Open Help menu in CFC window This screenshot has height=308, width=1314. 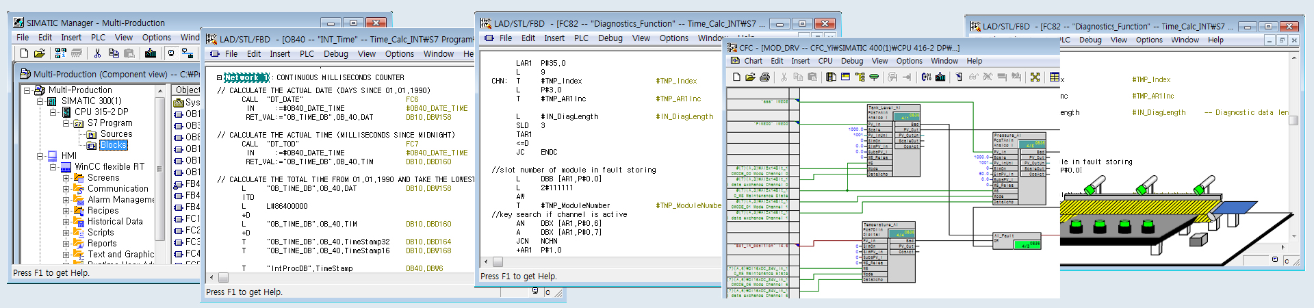[x=974, y=61]
